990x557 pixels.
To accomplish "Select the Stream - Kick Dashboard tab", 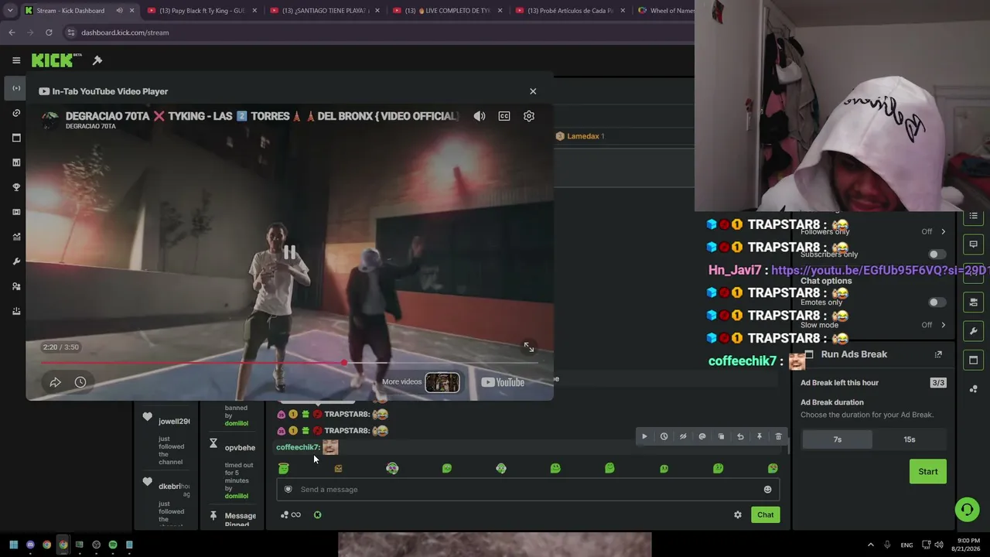I will pyautogui.click(x=77, y=11).
